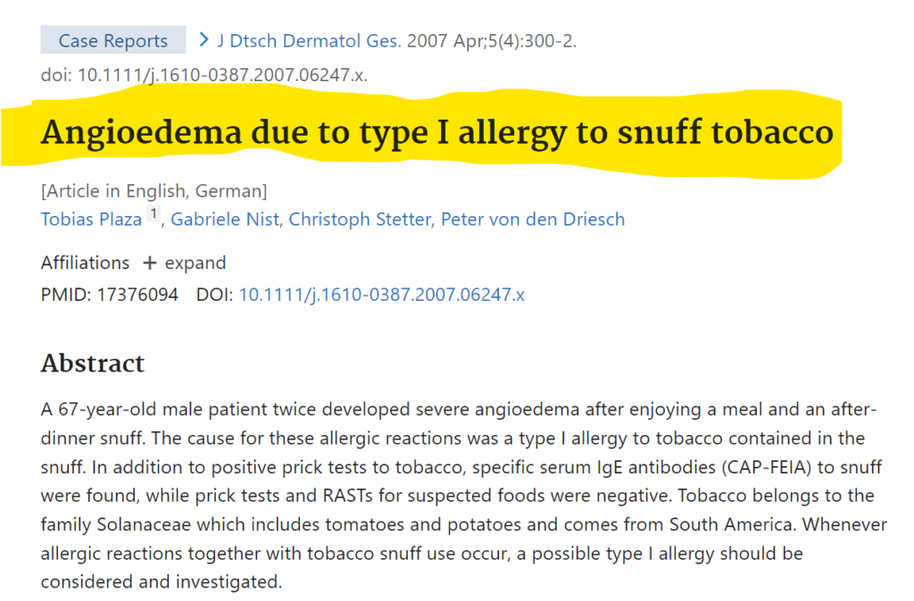The image size is (914, 601).
Task: Click the plus icon to expand affiliations
Action: click(150, 263)
